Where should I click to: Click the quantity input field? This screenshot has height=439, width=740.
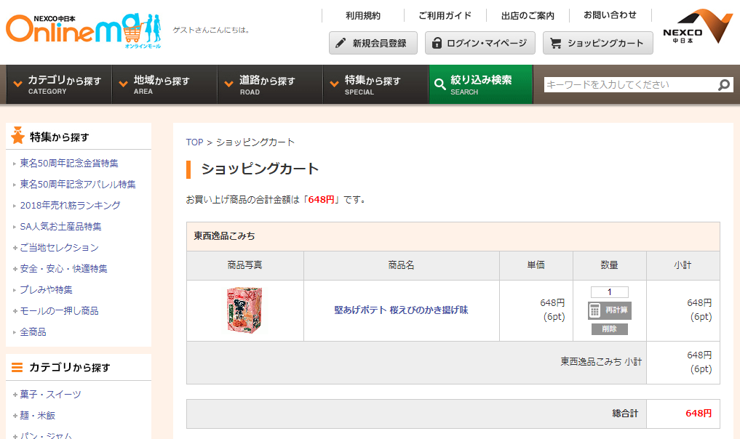click(609, 292)
